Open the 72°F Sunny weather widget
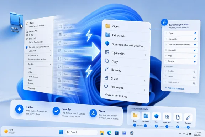This screenshot has height=137, width=205. tap(10, 131)
